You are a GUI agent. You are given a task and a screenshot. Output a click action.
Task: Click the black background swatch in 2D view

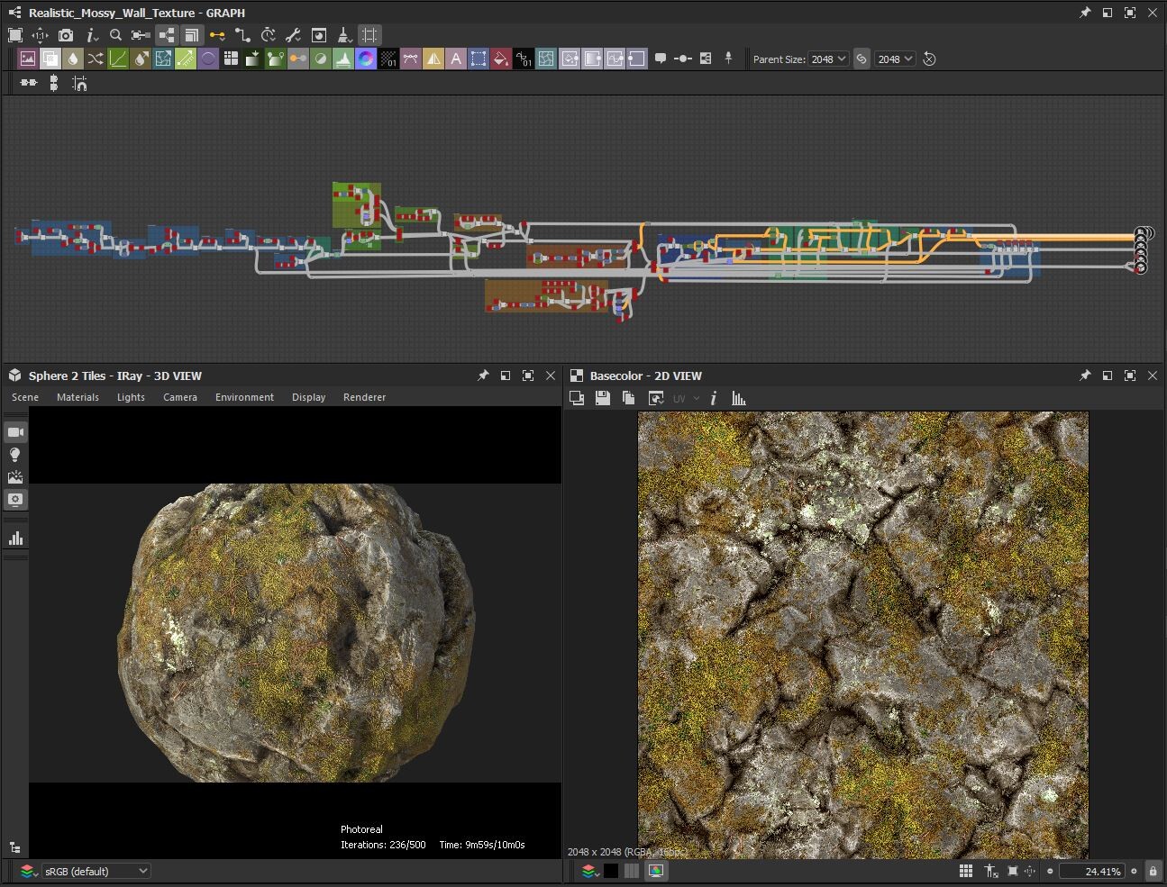point(611,871)
